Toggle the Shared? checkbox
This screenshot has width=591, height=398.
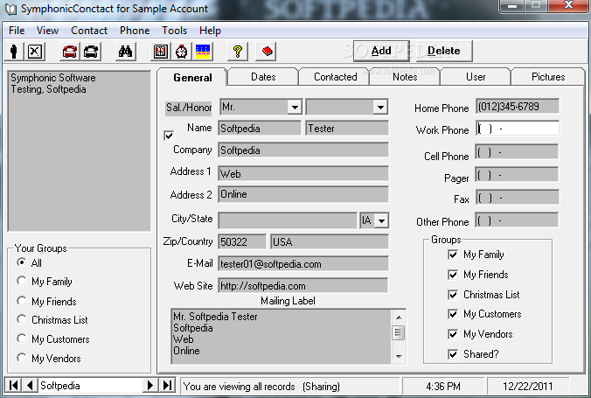point(453,354)
